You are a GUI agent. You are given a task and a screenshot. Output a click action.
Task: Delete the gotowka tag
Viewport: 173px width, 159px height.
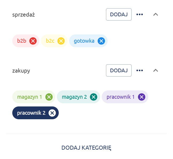101,41
